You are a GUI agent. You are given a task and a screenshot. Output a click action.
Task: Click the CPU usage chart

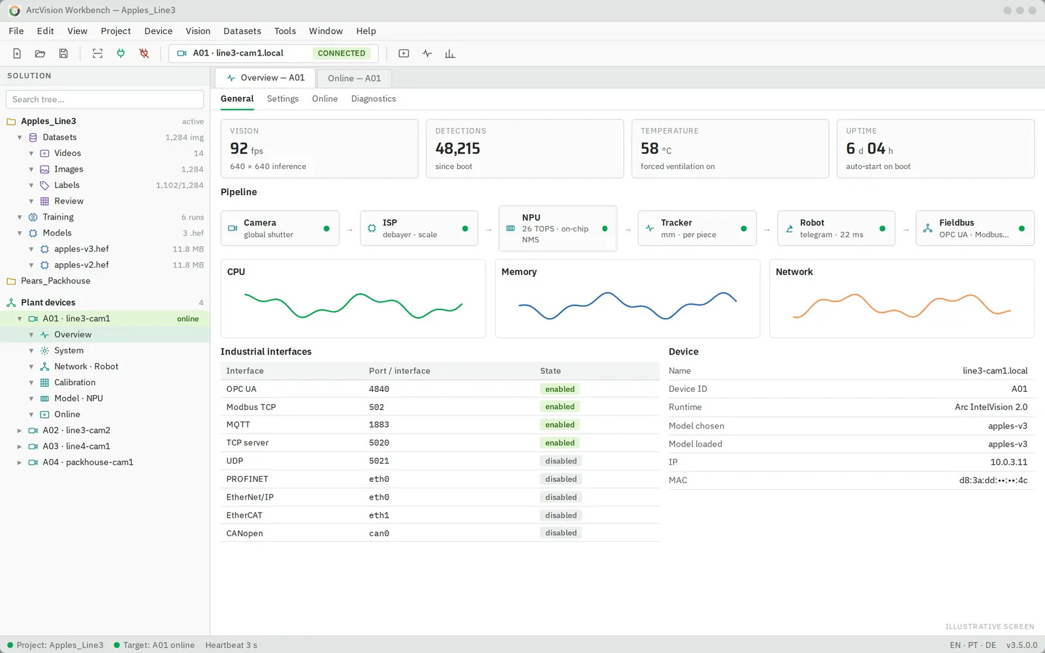[353, 298]
